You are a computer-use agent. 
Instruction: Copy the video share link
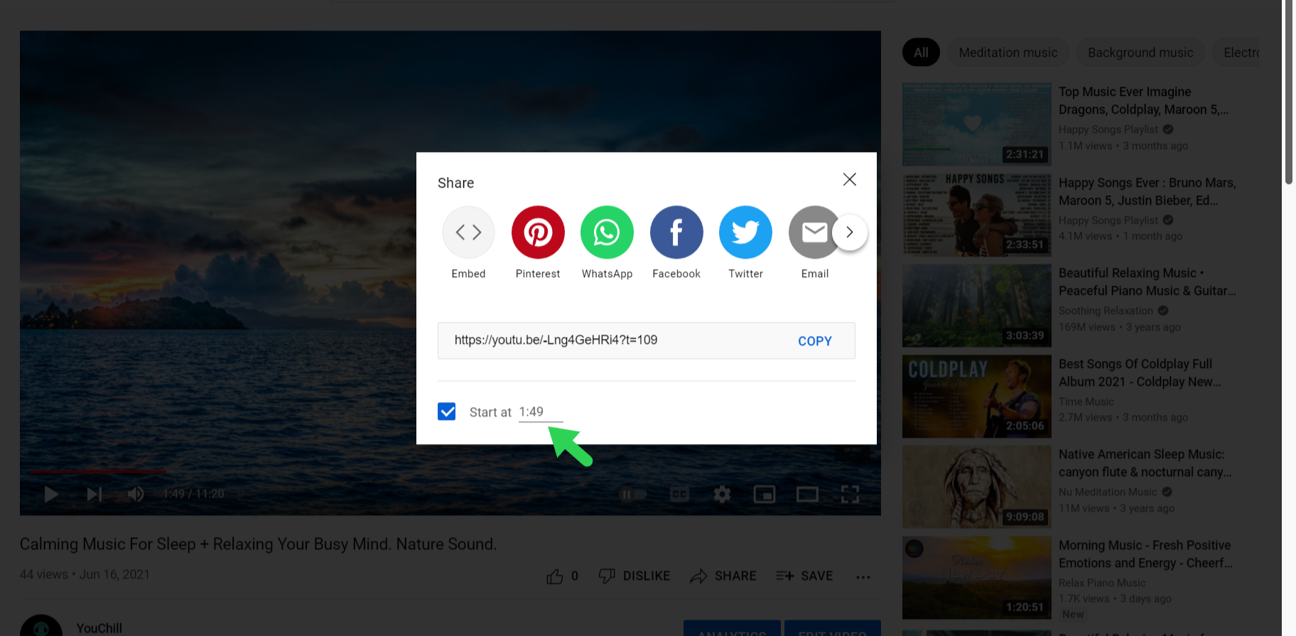pyautogui.click(x=815, y=341)
